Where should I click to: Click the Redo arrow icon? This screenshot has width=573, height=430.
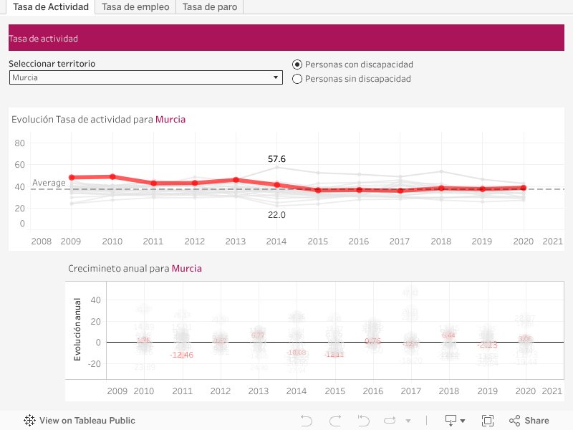click(334, 421)
